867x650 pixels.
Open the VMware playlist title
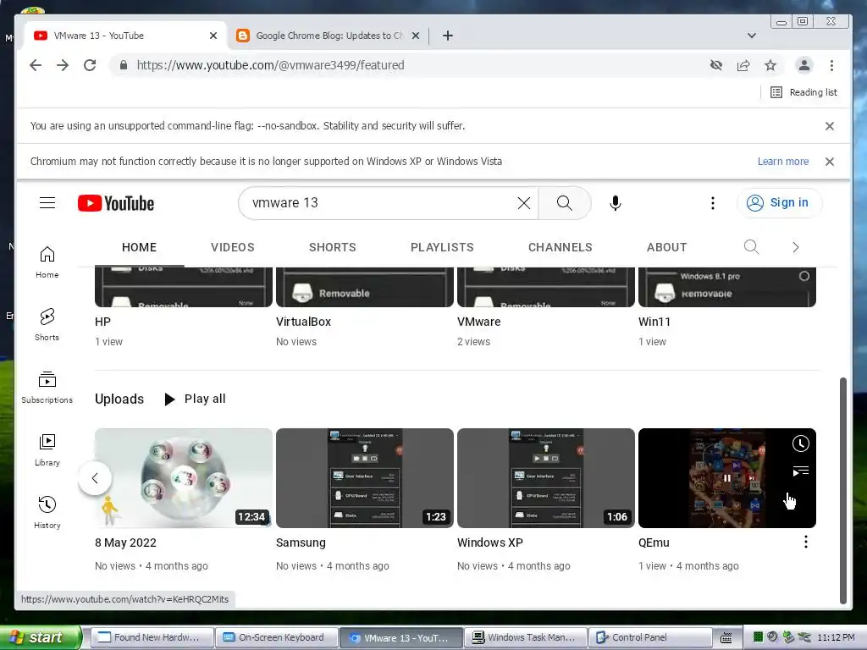[x=479, y=322]
